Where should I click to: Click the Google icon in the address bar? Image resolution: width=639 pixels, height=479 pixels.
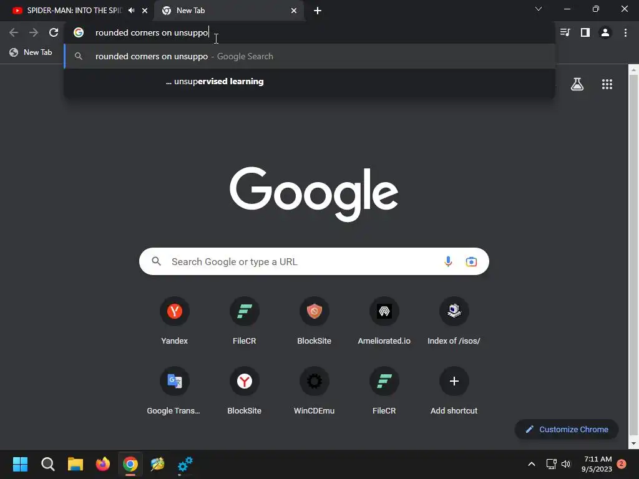(x=79, y=32)
